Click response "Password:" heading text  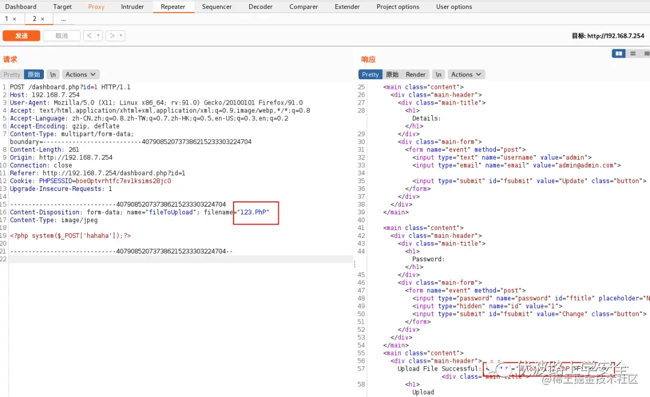429,259
